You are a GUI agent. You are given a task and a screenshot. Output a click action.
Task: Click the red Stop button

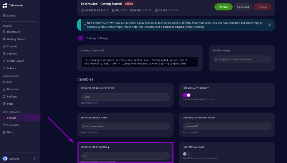pos(262,7)
